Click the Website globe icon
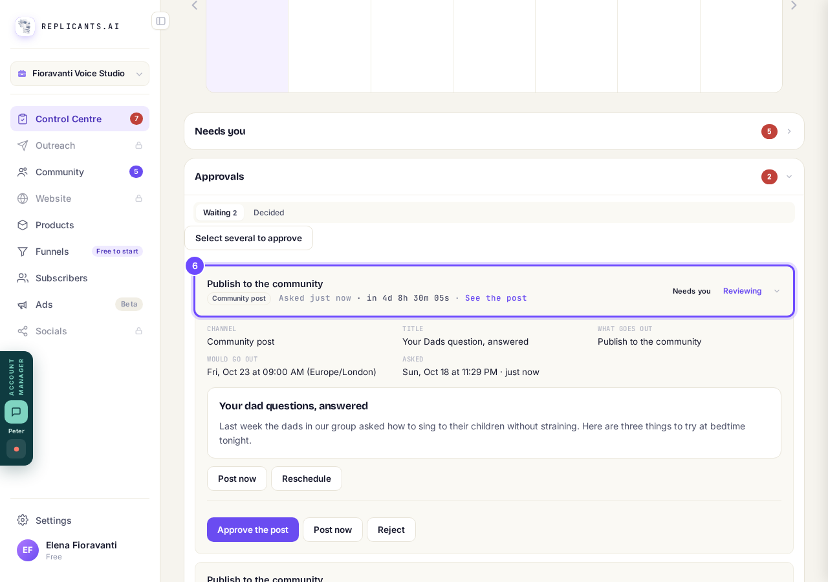Viewport: 828px width, 582px height. pos(23,199)
